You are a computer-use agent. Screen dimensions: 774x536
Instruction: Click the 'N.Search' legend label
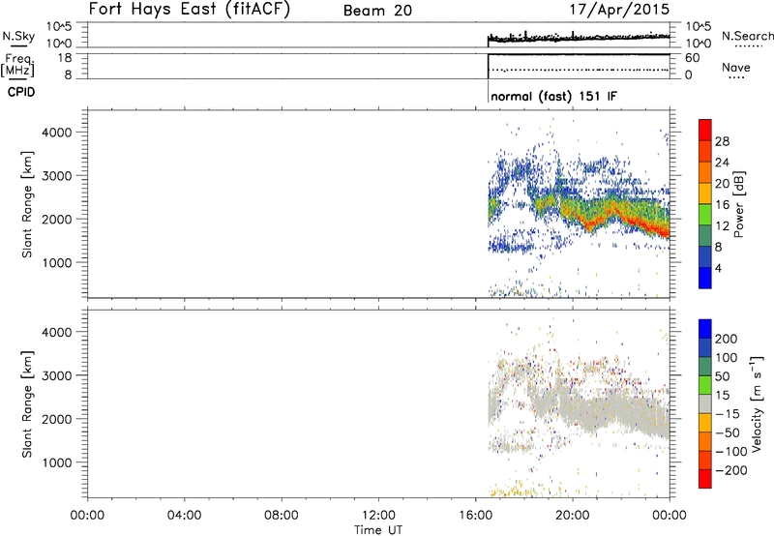747,36
